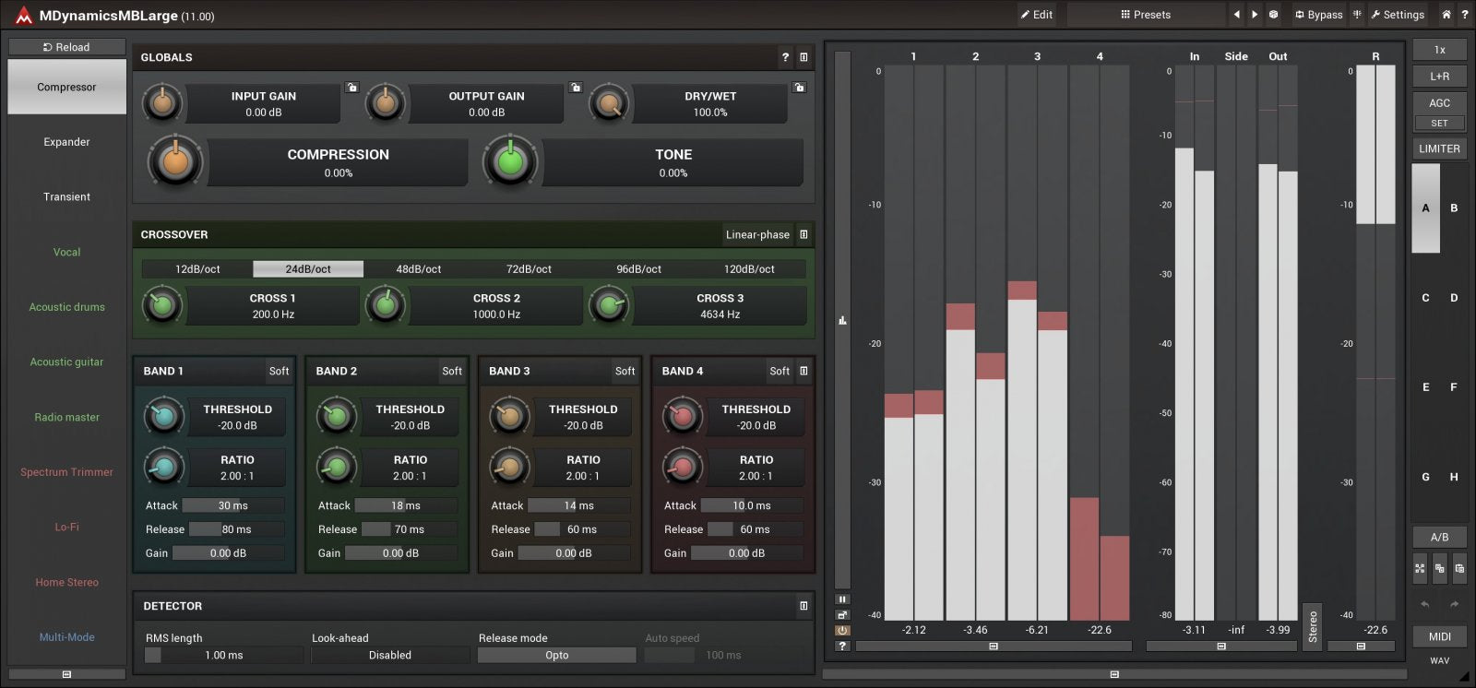Click the redo arrow icon
The width and height of the screenshot is (1476, 688).
pos(1455,604)
